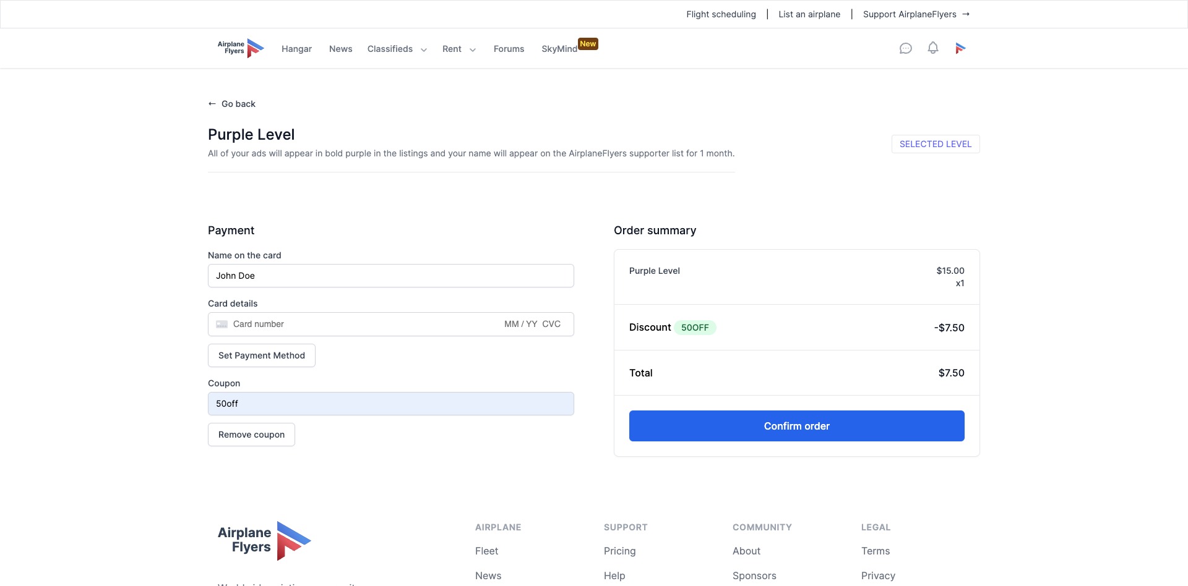This screenshot has width=1188, height=586.
Task: Click Confirm order button
Action: coord(797,426)
